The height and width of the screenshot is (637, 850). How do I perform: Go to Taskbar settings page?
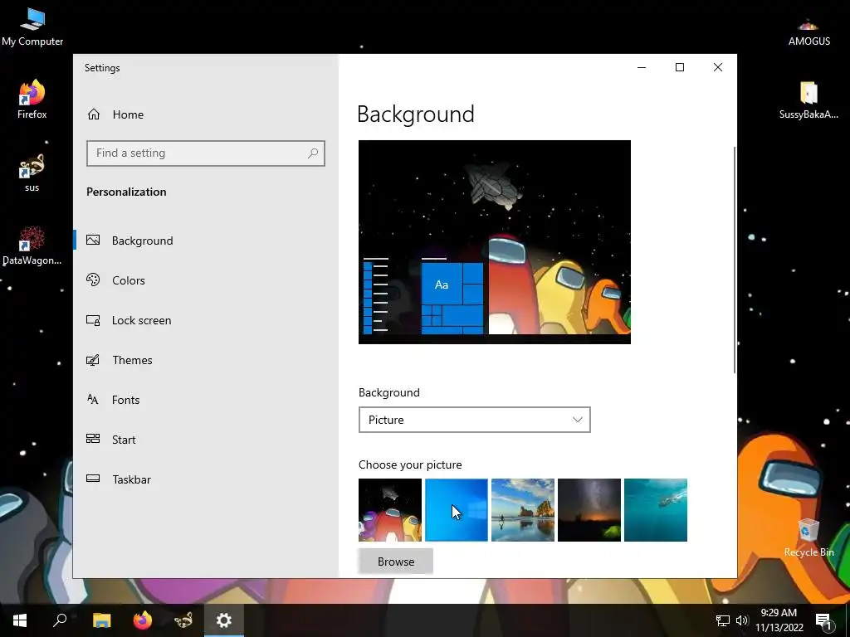[x=206, y=479]
